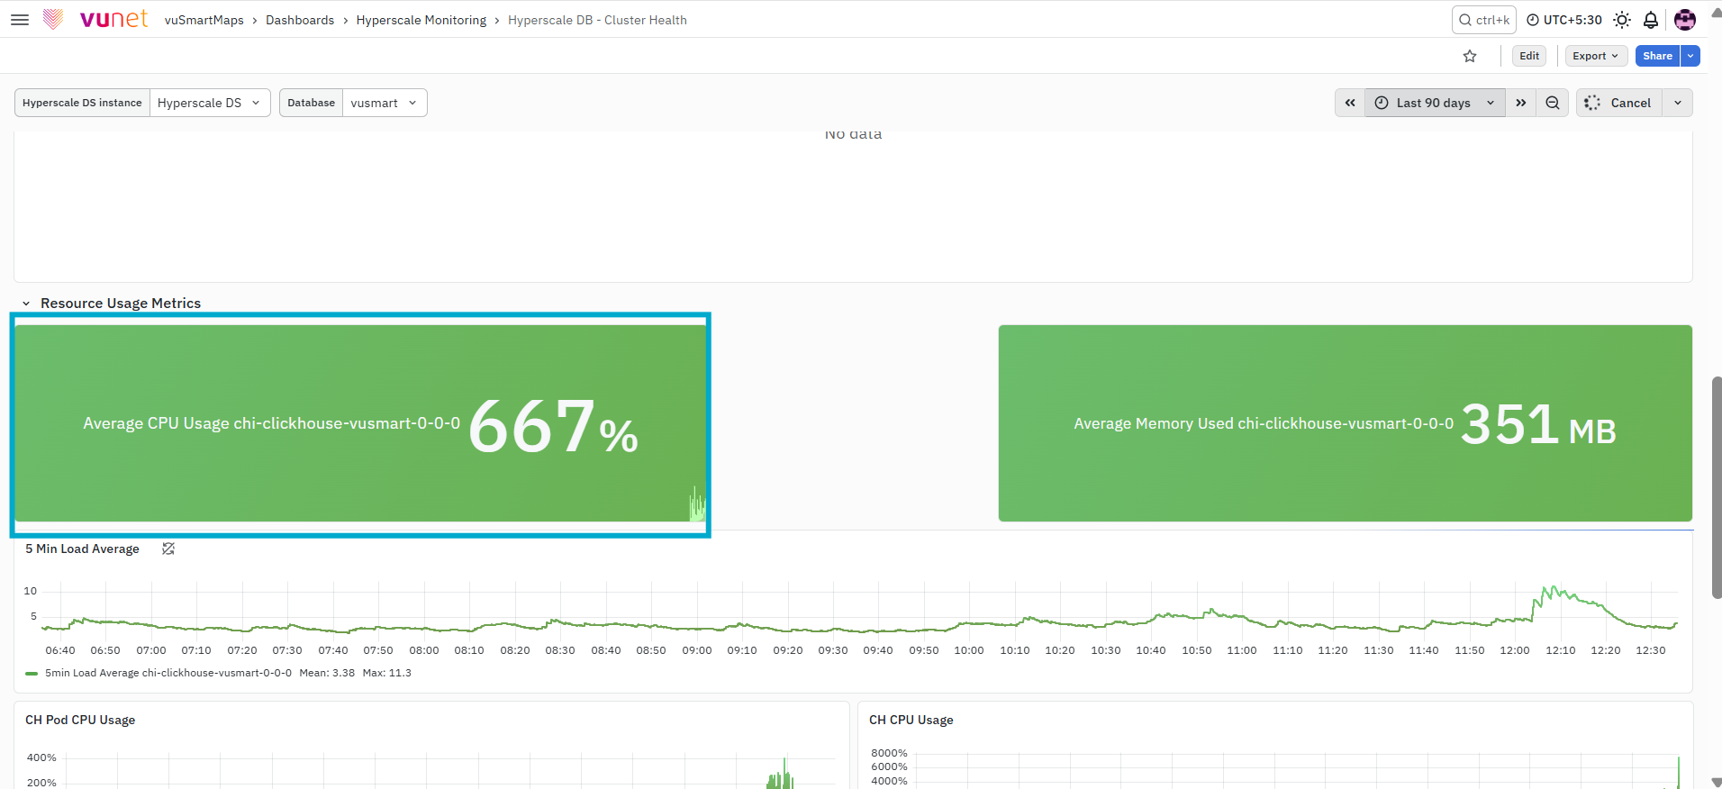Image resolution: width=1722 pixels, height=789 pixels.
Task: Open Hyperscale DS instance dropdown
Action: coord(210,103)
